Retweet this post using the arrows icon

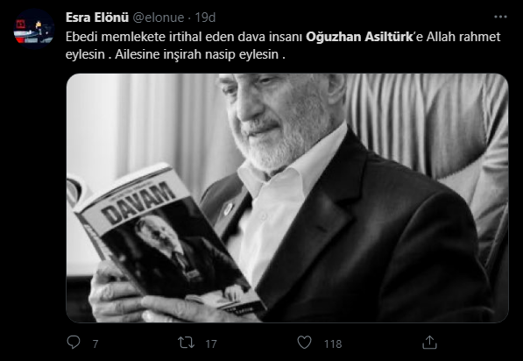[x=186, y=343]
